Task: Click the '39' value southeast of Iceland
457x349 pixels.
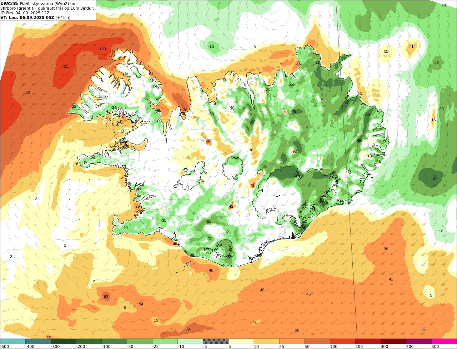Action: point(386,249)
